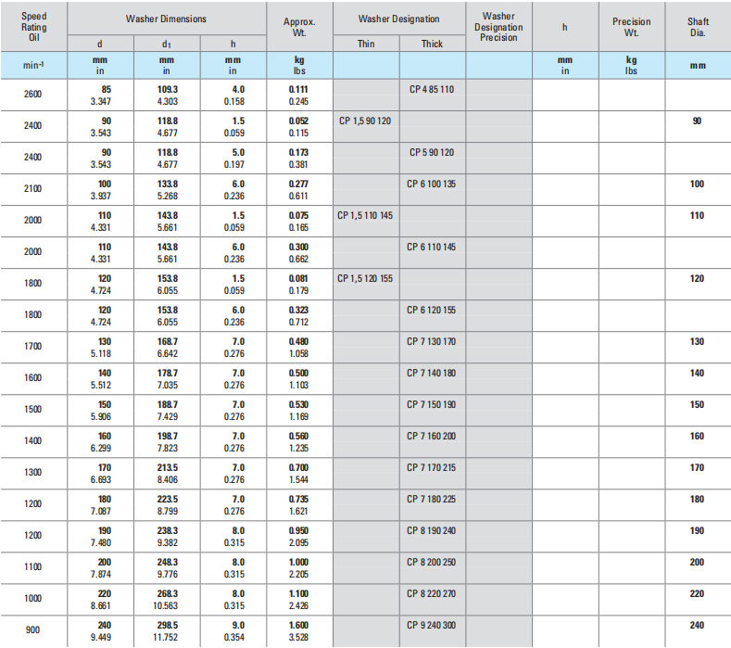Select the CP 8 200 250 designation cell

click(432, 562)
